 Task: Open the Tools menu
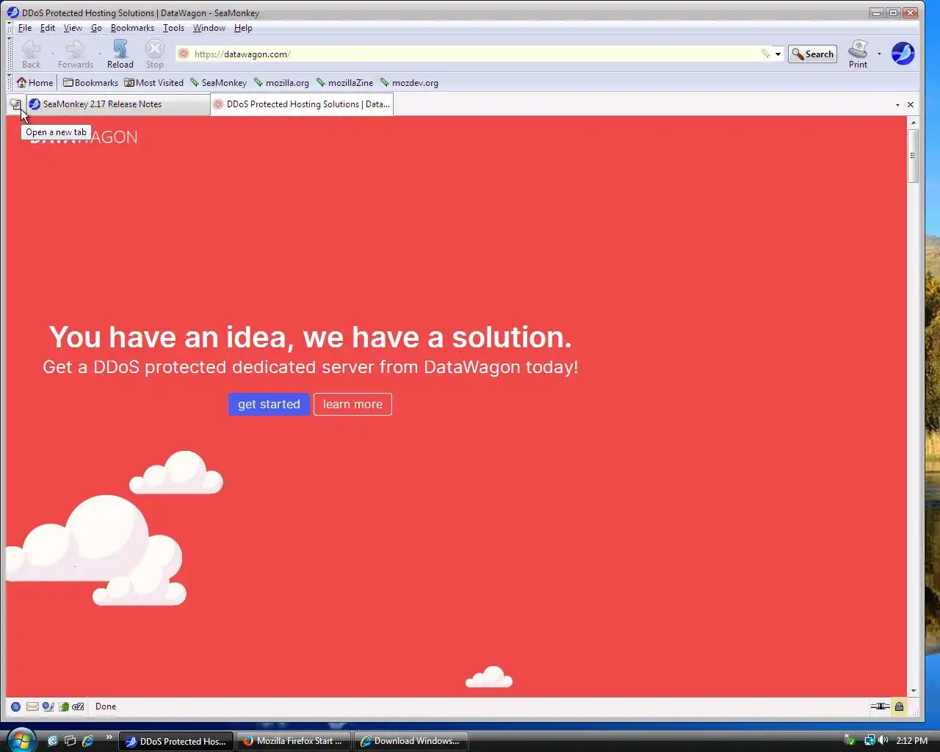point(173,28)
